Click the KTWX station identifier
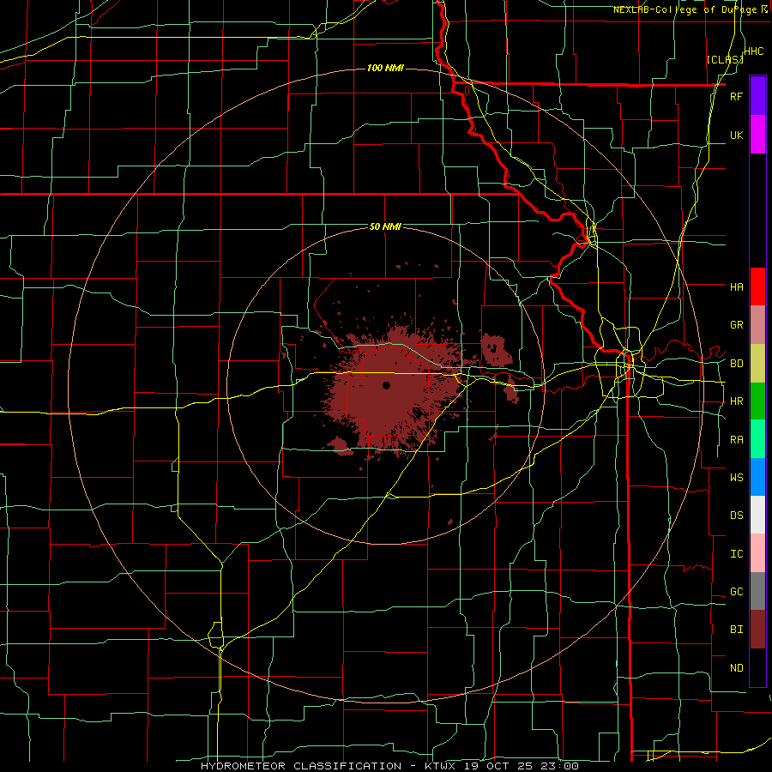Screen dimensions: 772x772 point(440,766)
